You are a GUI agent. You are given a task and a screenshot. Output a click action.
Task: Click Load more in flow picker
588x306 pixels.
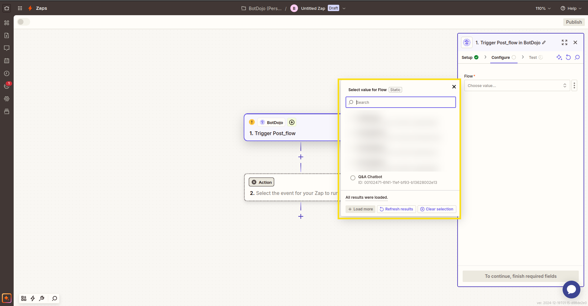pyautogui.click(x=360, y=209)
